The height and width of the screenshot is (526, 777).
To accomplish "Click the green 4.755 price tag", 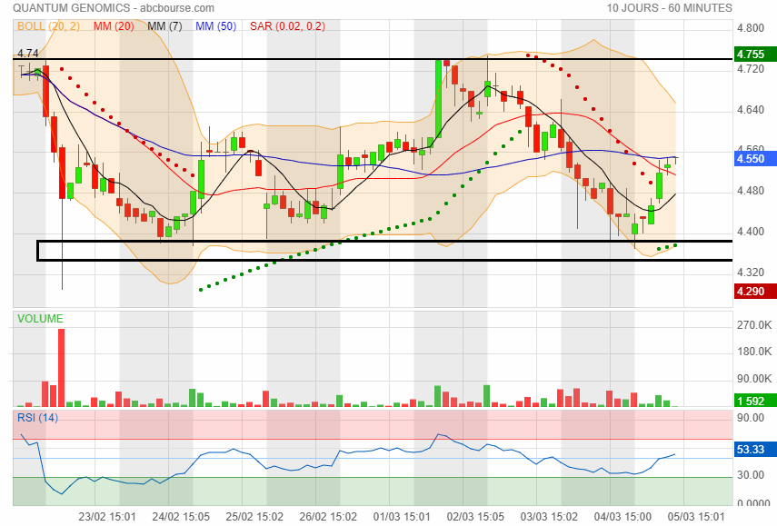I will click(755, 55).
